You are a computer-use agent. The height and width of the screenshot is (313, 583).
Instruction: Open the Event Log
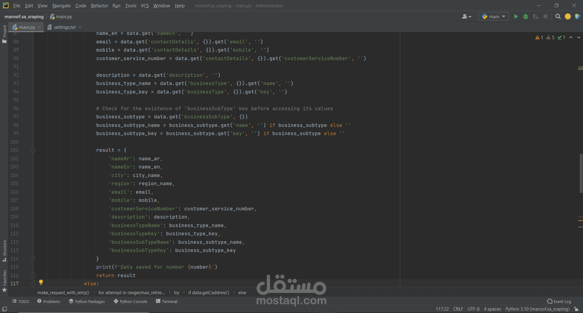coord(559,301)
